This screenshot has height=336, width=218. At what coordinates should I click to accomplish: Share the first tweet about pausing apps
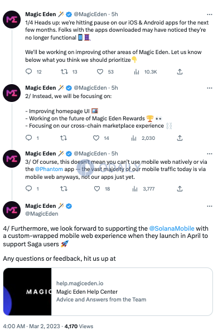pyautogui.click(x=180, y=71)
